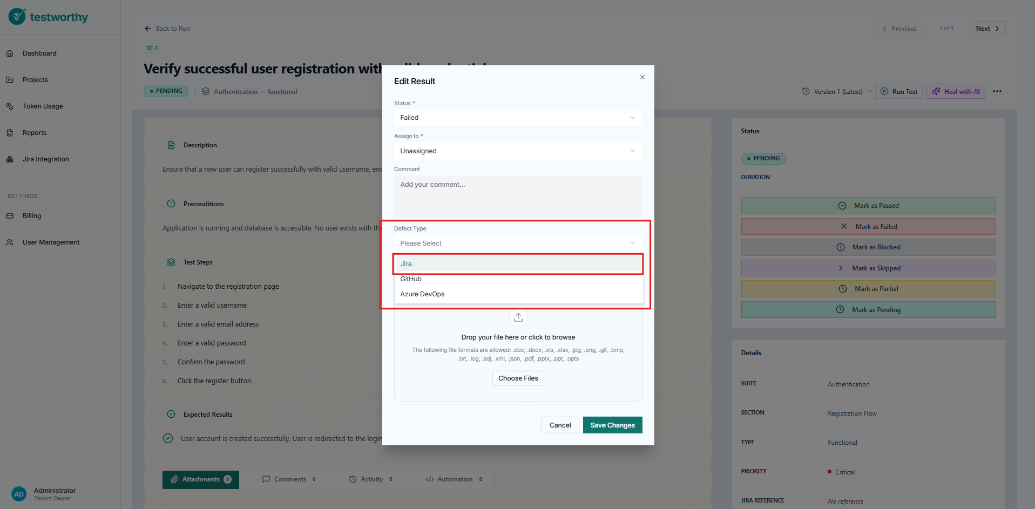
Task: Click the Save Changes button
Action: tap(612, 425)
